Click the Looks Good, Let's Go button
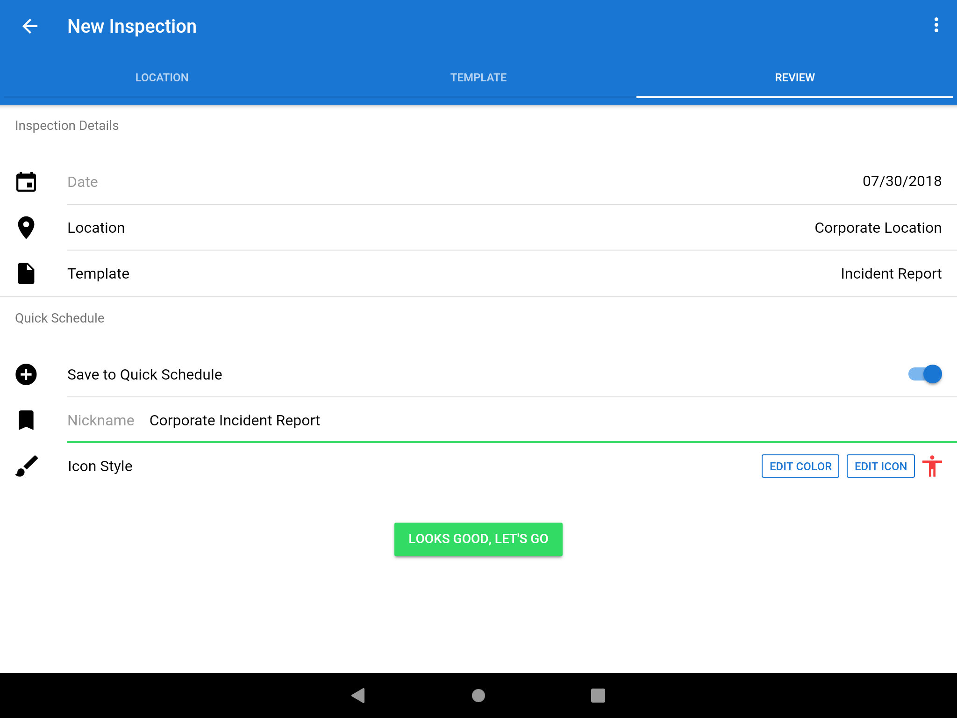This screenshot has height=718, width=957. coord(478,539)
